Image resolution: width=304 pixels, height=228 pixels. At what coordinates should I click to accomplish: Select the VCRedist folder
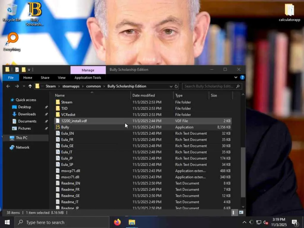[x=68, y=115]
